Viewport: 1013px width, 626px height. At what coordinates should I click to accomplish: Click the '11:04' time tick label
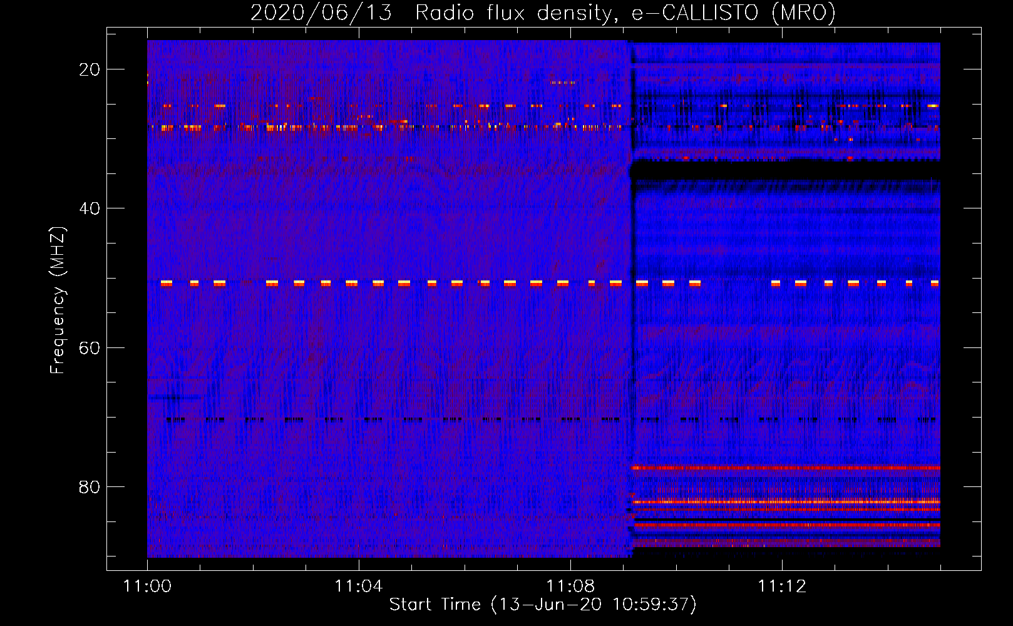point(359,587)
